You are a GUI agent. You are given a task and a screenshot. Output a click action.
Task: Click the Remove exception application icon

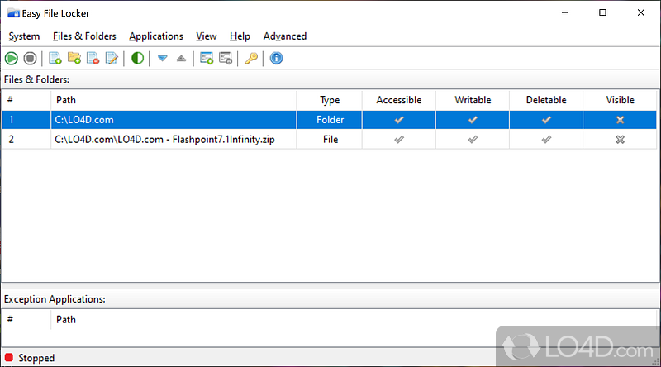[x=226, y=58]
